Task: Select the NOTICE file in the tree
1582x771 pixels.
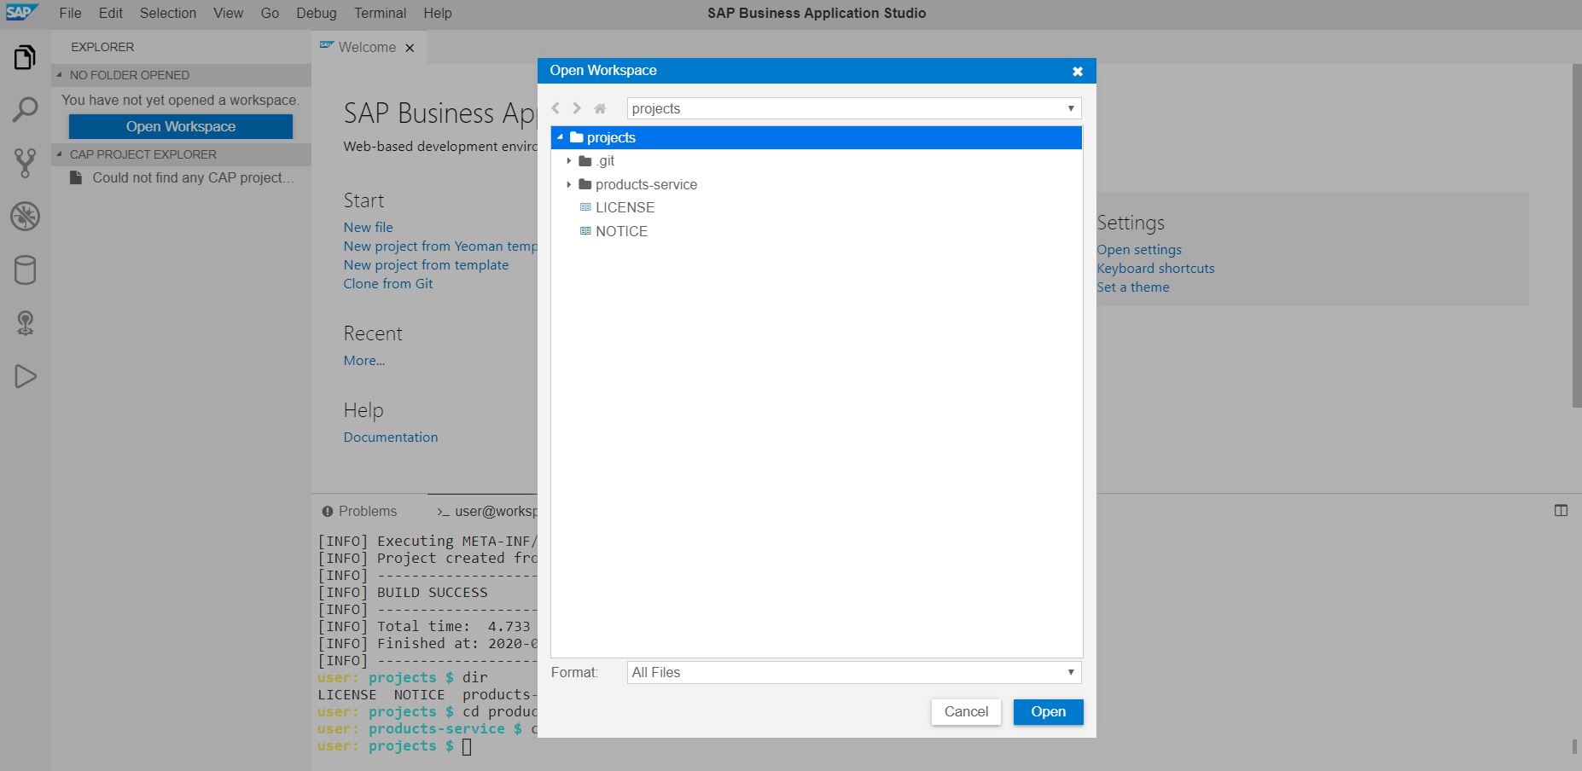Action: pos(817,231)
